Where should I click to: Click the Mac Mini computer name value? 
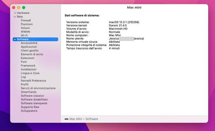coord(115,35)
